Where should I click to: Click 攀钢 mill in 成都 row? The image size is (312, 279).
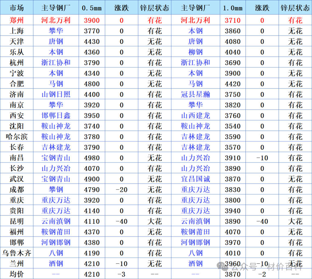[56, 190]
